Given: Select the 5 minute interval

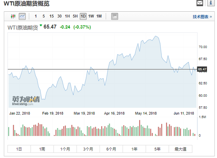Looking at the screenshot, I should [x=43, y=16].
